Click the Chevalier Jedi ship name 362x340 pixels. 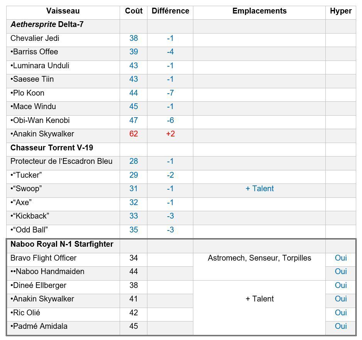tap(35, 38)
